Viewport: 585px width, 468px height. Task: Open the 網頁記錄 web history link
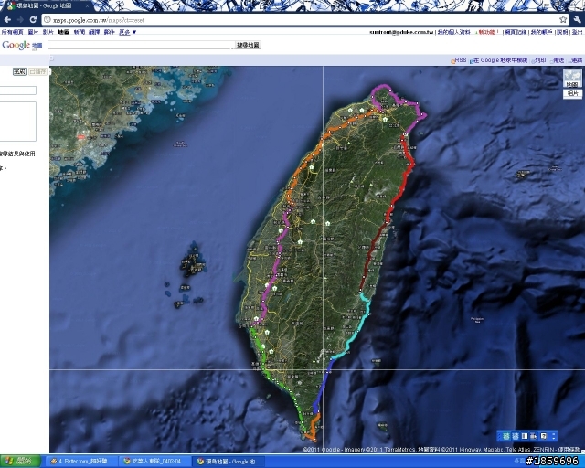516,32
